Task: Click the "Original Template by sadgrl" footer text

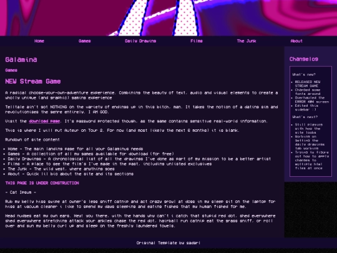Action: (168, 243)
